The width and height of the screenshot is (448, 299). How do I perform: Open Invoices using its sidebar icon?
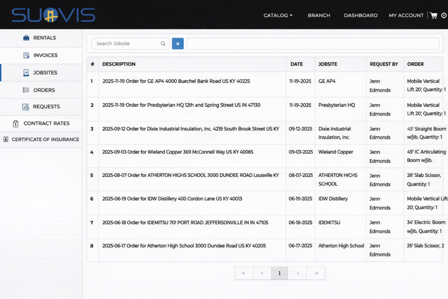pyautogui.click(x=26, y=55)
